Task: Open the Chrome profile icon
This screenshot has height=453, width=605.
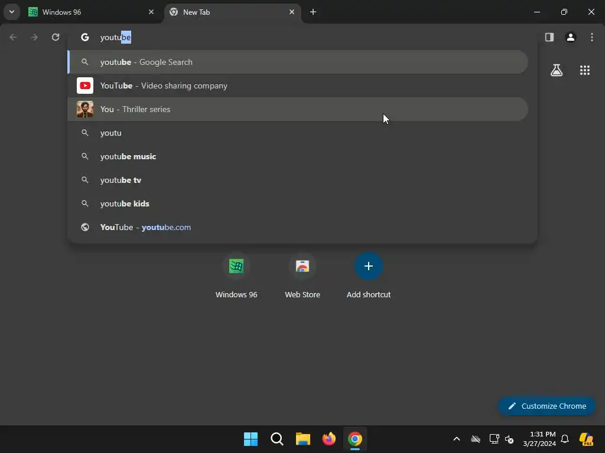Action: [571, 37]
